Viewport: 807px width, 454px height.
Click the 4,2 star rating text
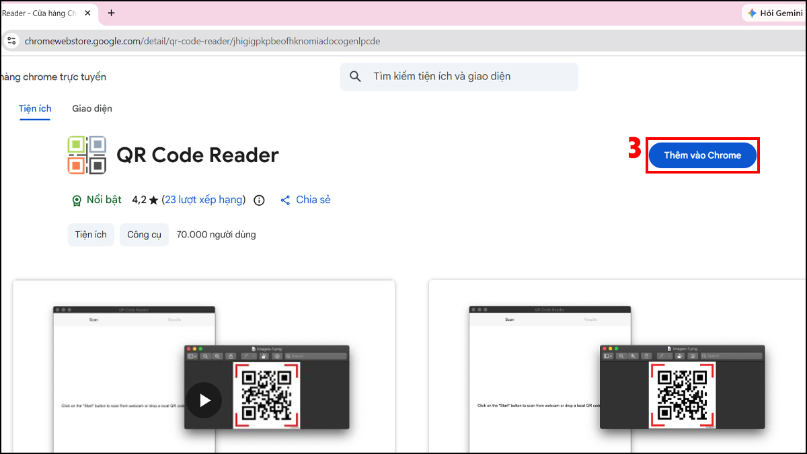[x=145, y=200]
